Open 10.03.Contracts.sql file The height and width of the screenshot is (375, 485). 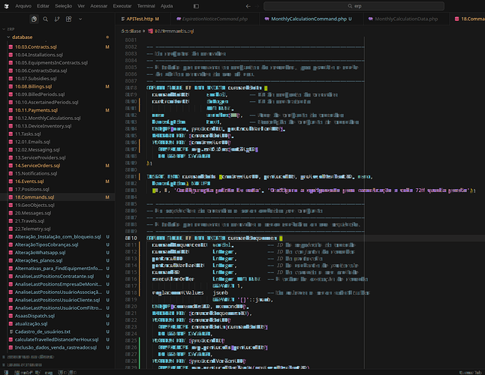[x=36, y=47]
